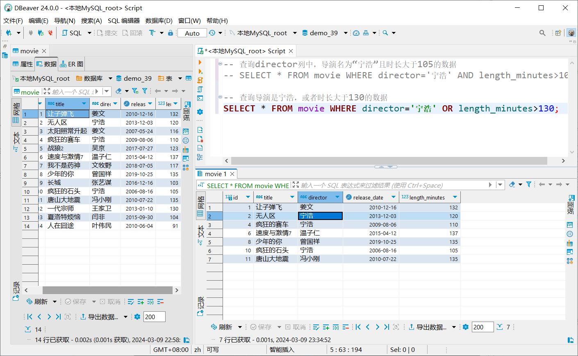Click the reconnect icon in main toolbar

[41, 33]
